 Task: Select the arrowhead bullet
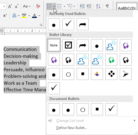point(126,74)
